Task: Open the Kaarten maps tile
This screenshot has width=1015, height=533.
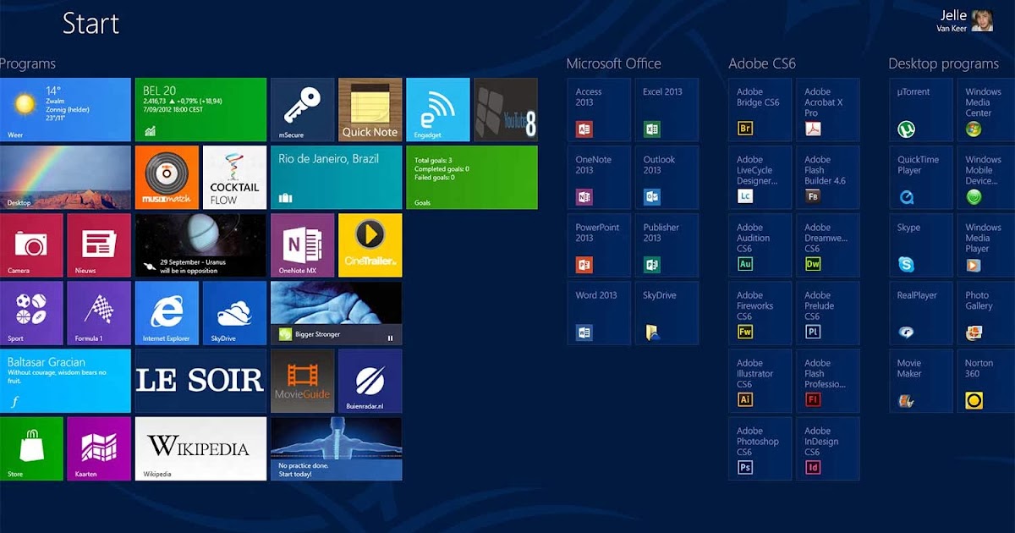Action: point(99,448)
